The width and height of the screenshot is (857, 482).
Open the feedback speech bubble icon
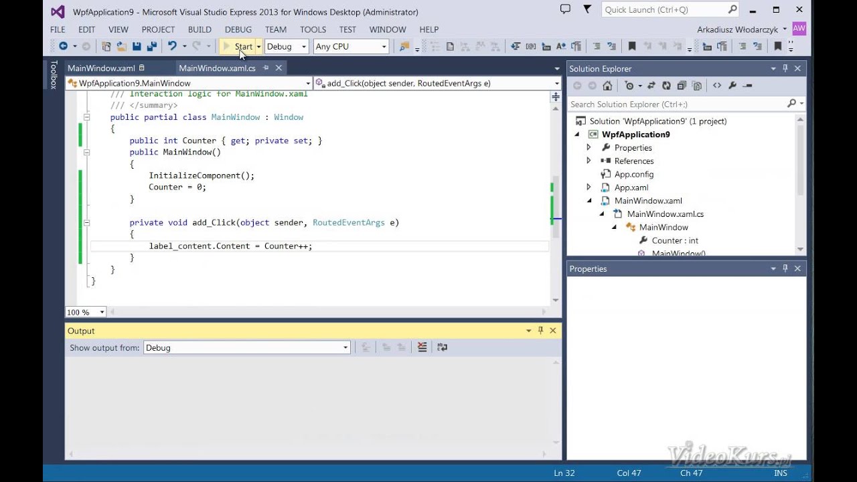coord(565,9)
